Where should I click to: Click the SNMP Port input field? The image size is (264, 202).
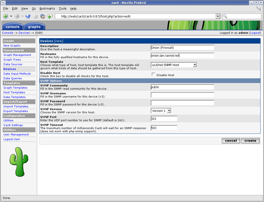pyautogui.click(x=164, y=119)
